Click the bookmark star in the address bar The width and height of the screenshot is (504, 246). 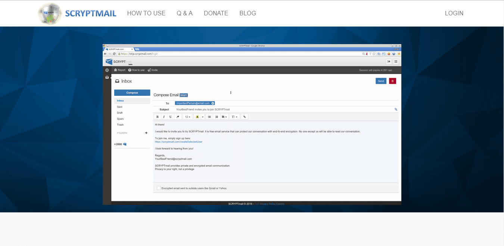[374, 54]
